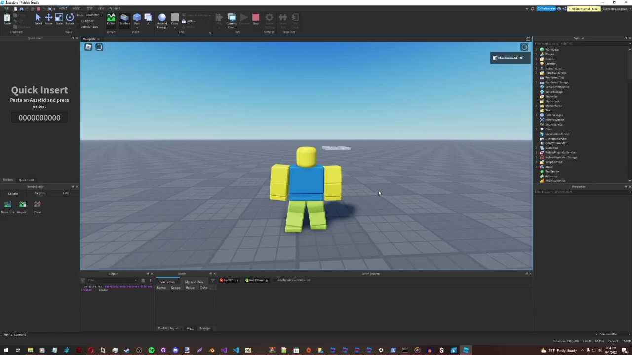Screen dimensions: 632x355
Task: Insert a Part
Action: coord(137,19)
